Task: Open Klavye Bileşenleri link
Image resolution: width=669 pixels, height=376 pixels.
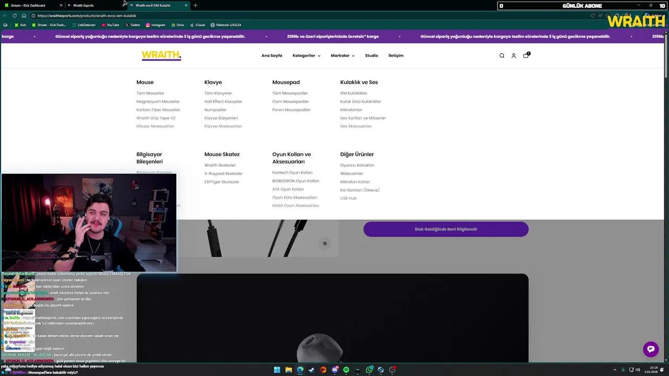Action: coord(221,118)
